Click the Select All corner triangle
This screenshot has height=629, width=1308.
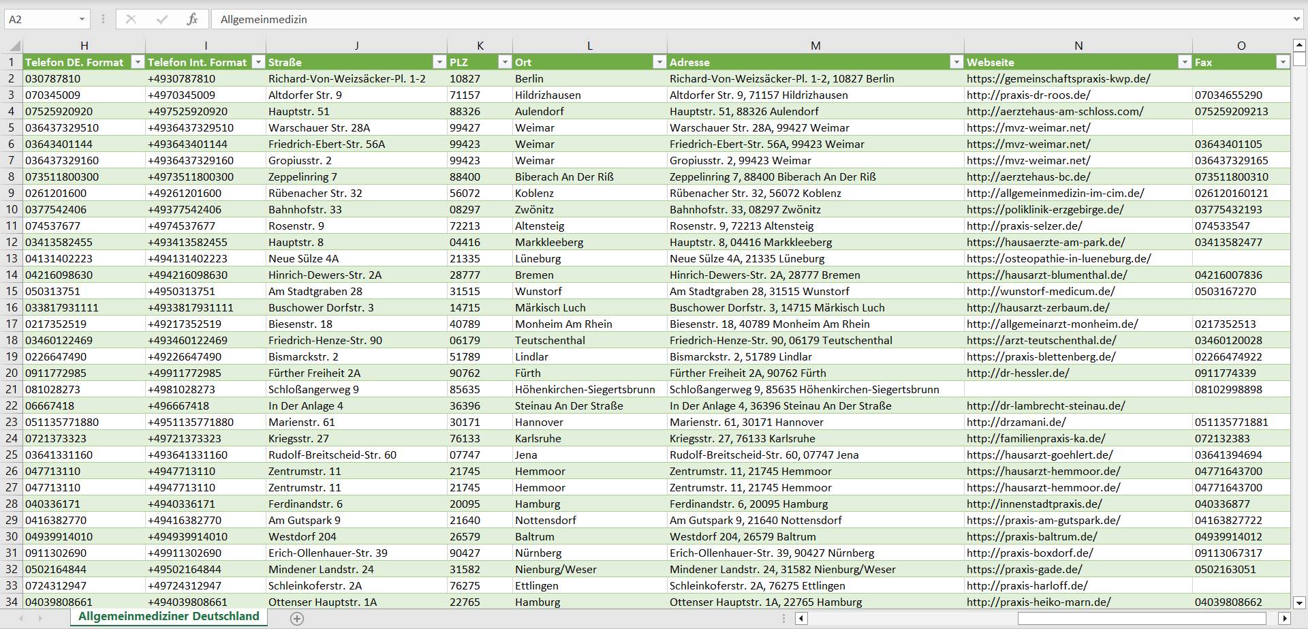(14, 46)
